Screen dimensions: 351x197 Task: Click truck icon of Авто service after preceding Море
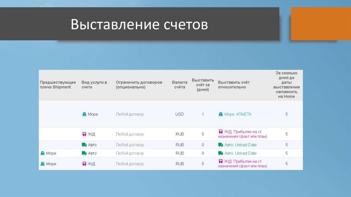(x=84, y=153)
